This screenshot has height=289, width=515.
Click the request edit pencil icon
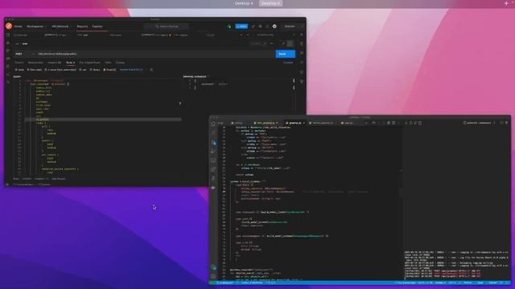coord(283,44)
